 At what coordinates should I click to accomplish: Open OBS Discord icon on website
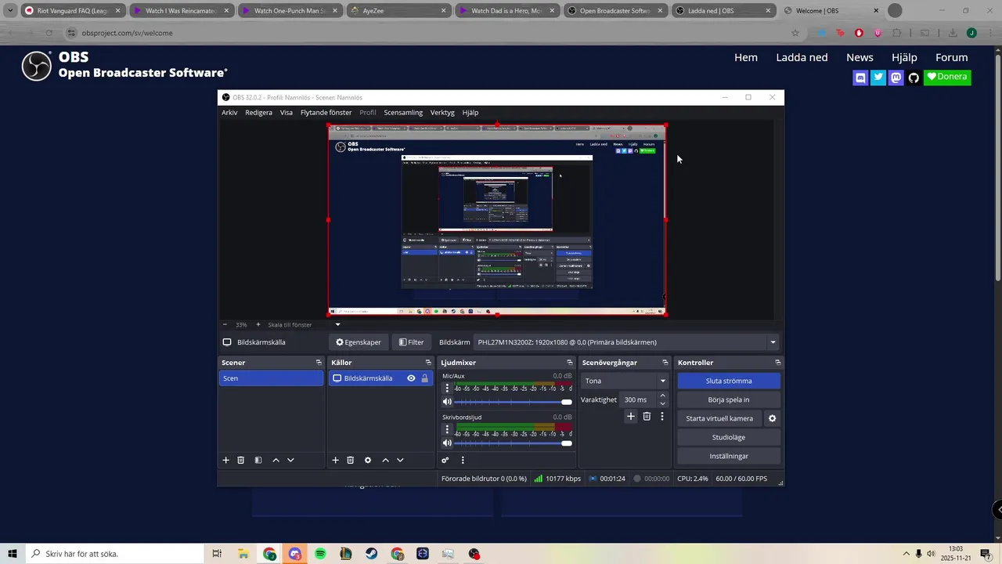click(x=860, y=78)
